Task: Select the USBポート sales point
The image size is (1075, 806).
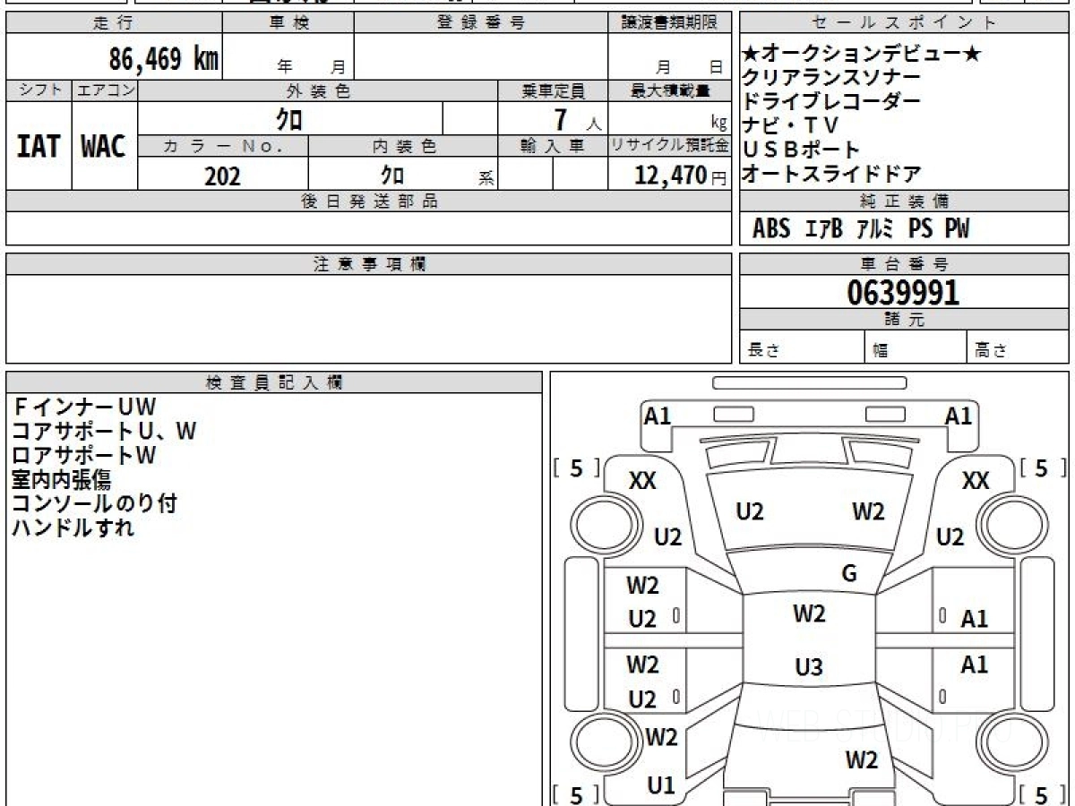Action: coord(801,150)
